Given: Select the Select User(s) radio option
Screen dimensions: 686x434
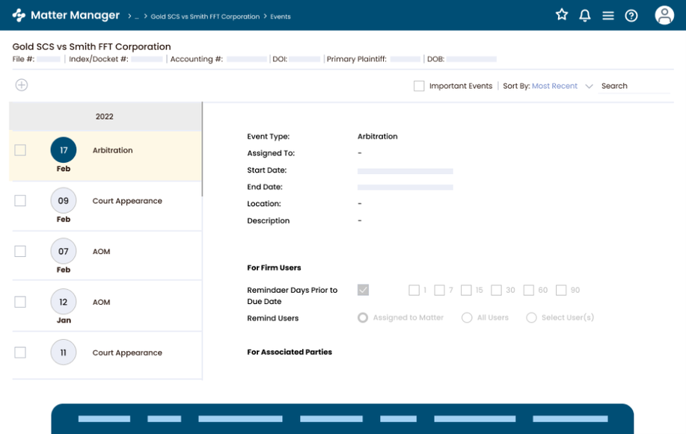Looking at the screenshot, I should click(531, 317).
